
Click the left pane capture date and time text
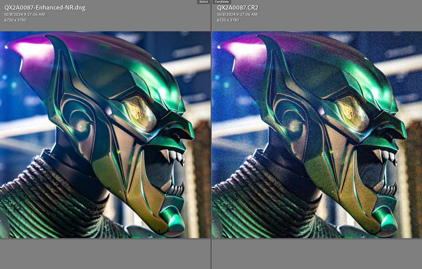point(25,14)
